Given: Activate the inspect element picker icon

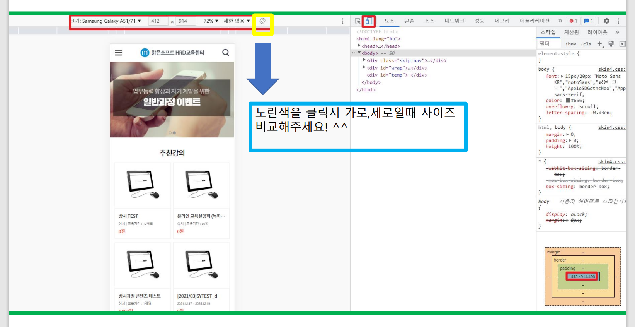Looking at the screenshot, I should 358,21.
